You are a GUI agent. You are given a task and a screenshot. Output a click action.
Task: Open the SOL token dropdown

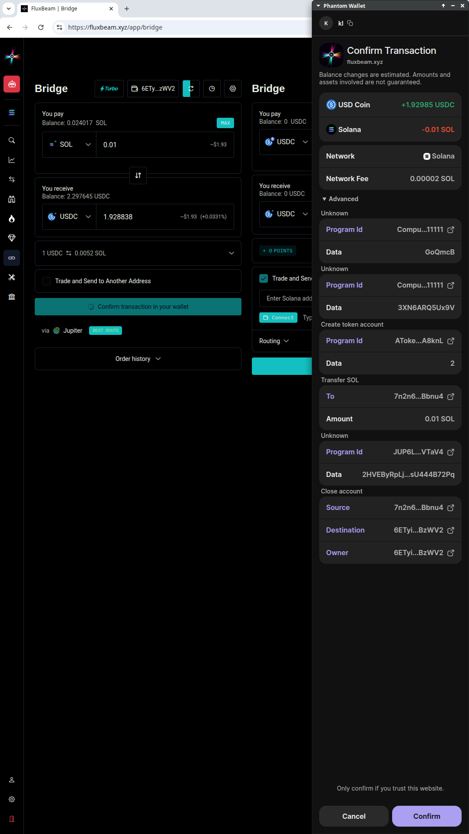point(69,145)
